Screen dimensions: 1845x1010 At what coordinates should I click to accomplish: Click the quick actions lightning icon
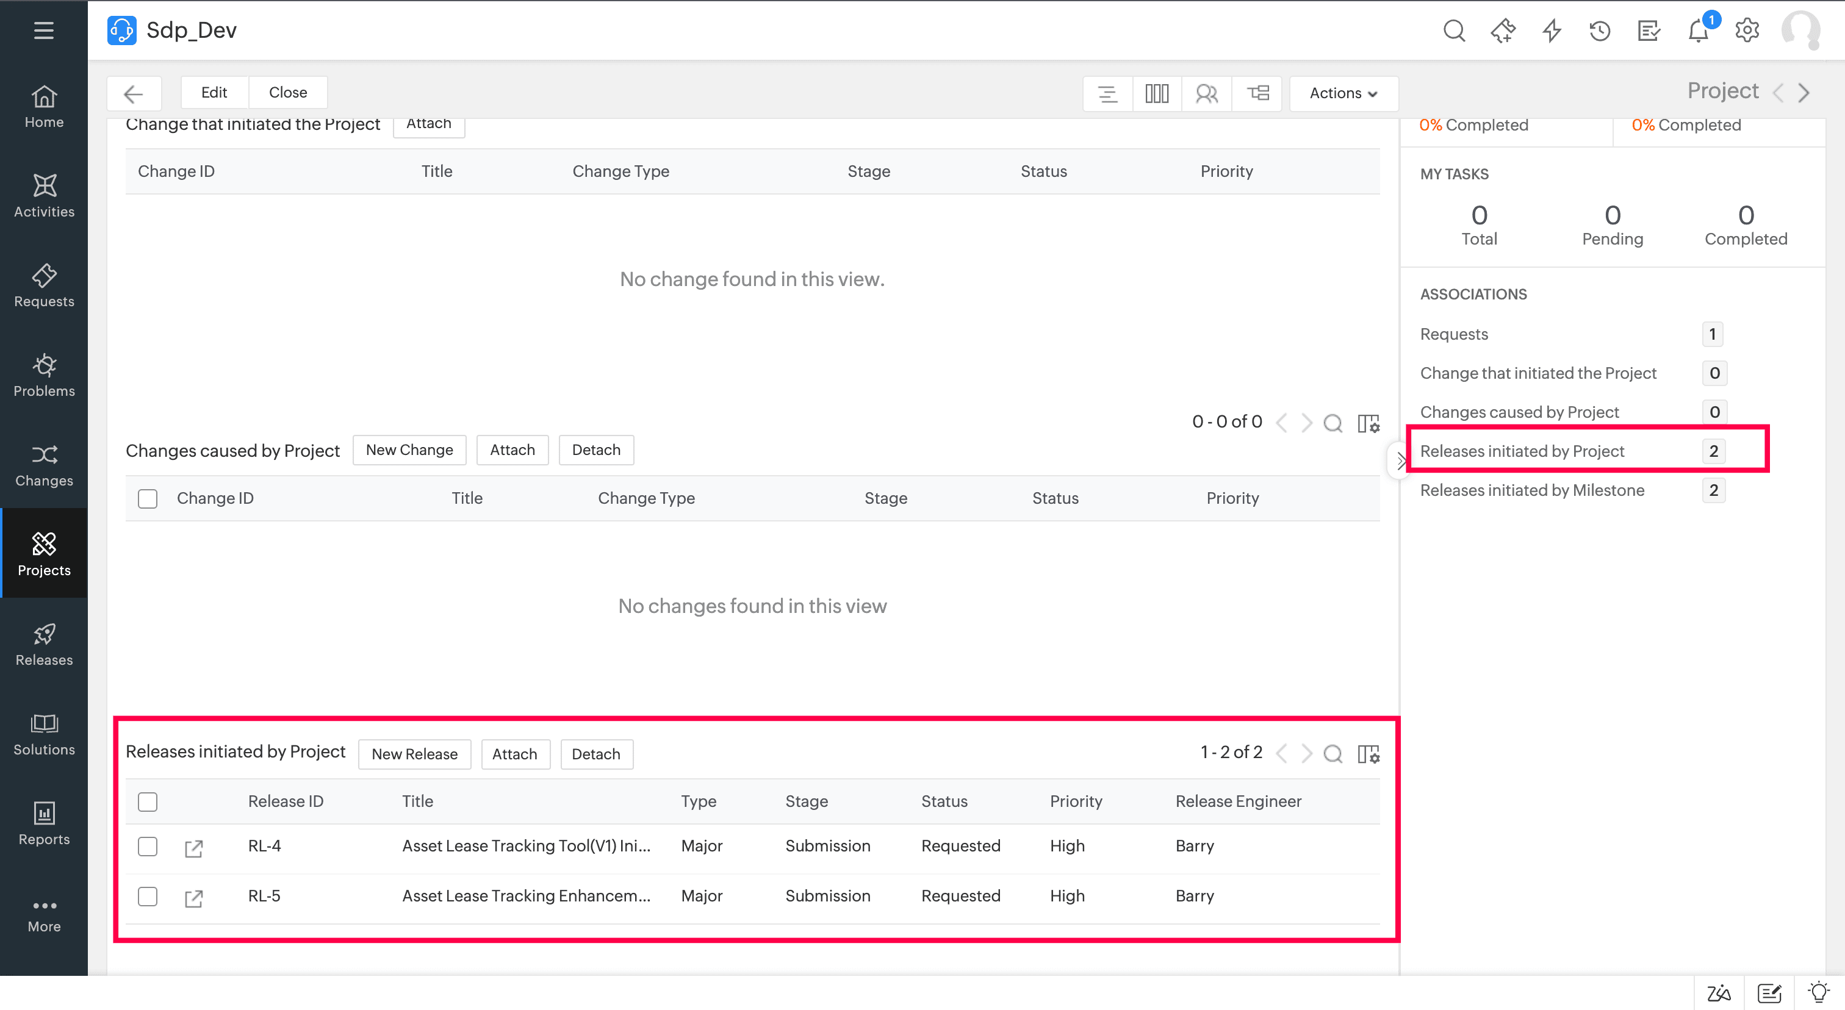tap(1552, 30)
